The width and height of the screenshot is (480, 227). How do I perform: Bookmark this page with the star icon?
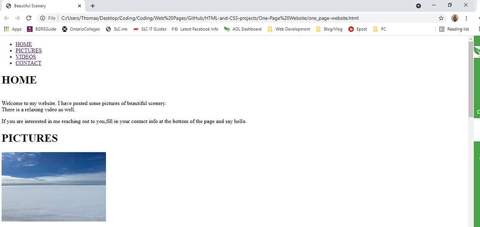441,18
